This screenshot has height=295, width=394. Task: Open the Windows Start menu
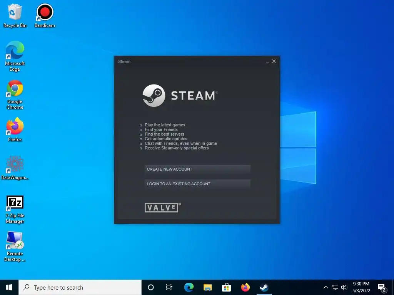tap(9, 287)
